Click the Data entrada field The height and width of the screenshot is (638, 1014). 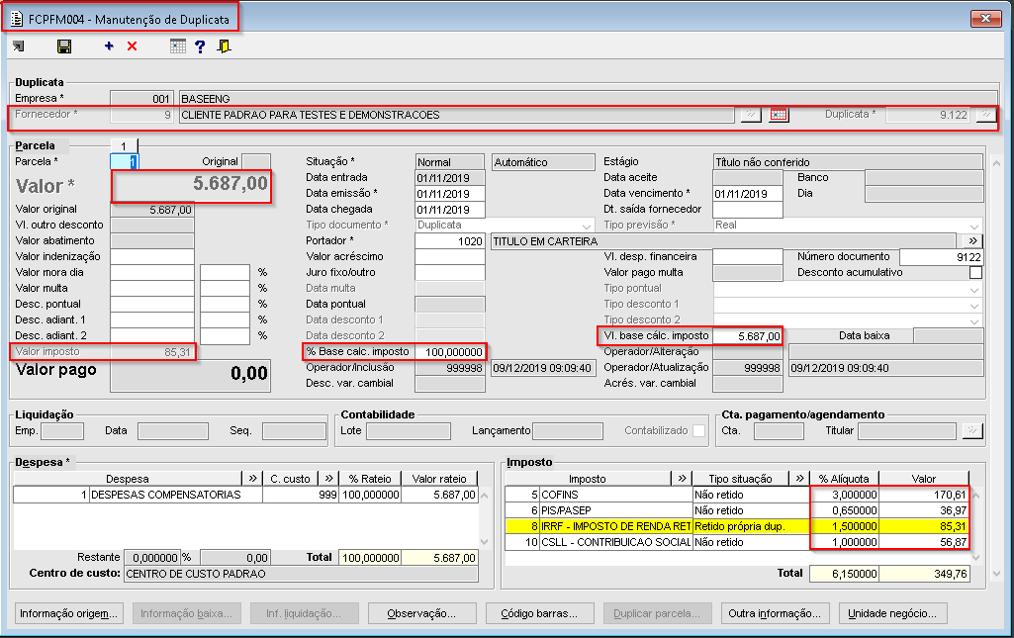[x=449, y=178]
